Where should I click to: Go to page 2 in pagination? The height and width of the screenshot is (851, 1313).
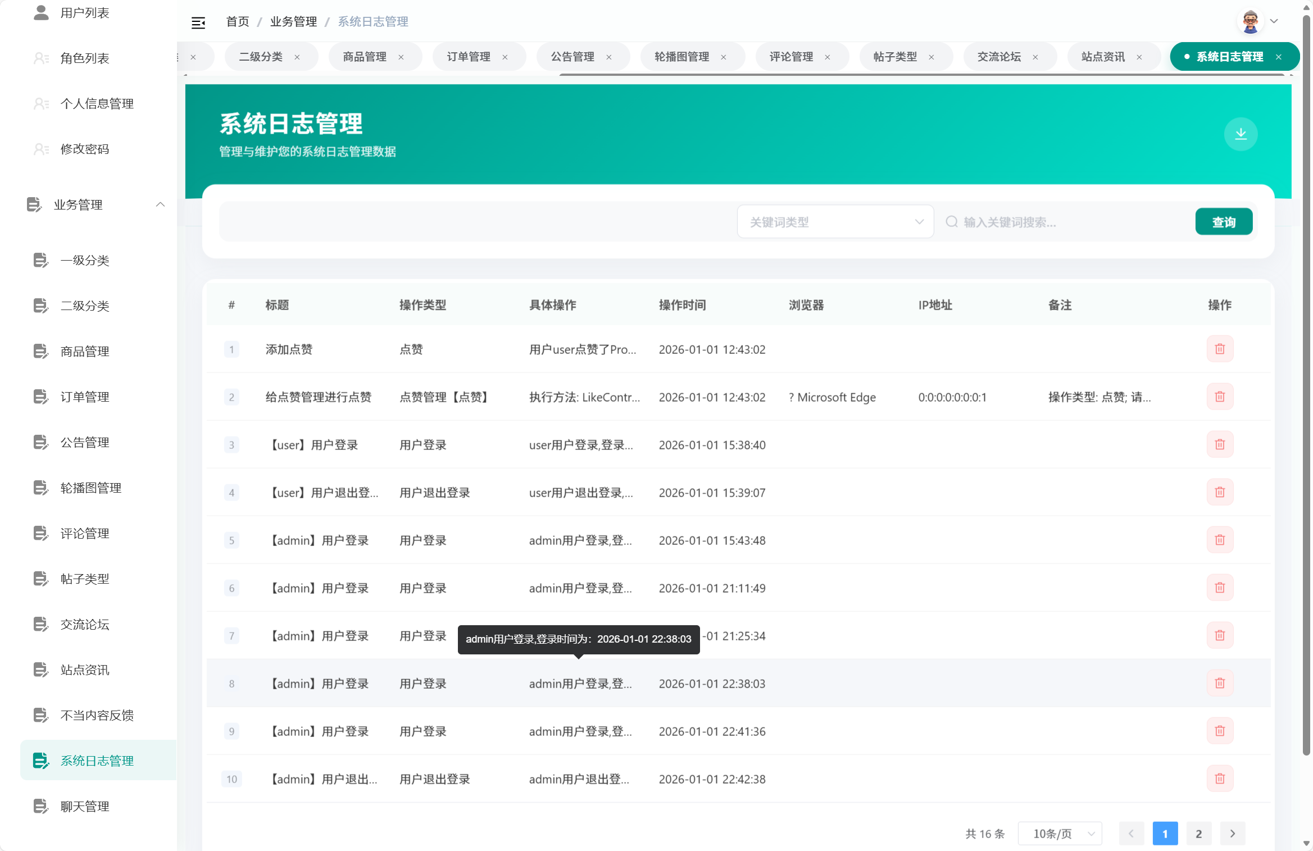(1198, 834)
